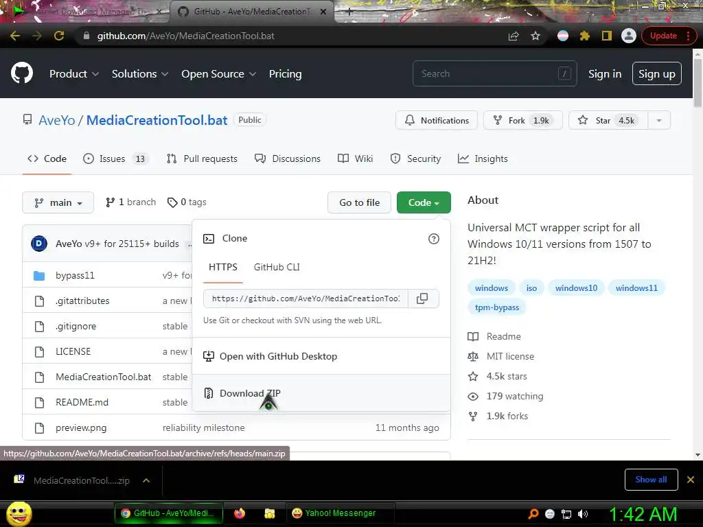Bookmark this page with the star icon
Image resolution: width=703 pixels, height=527 pixels.
tap(535, 36)
